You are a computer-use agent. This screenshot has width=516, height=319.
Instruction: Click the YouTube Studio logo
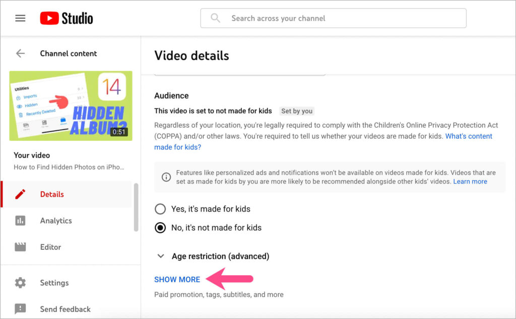(x=66, y=18)
